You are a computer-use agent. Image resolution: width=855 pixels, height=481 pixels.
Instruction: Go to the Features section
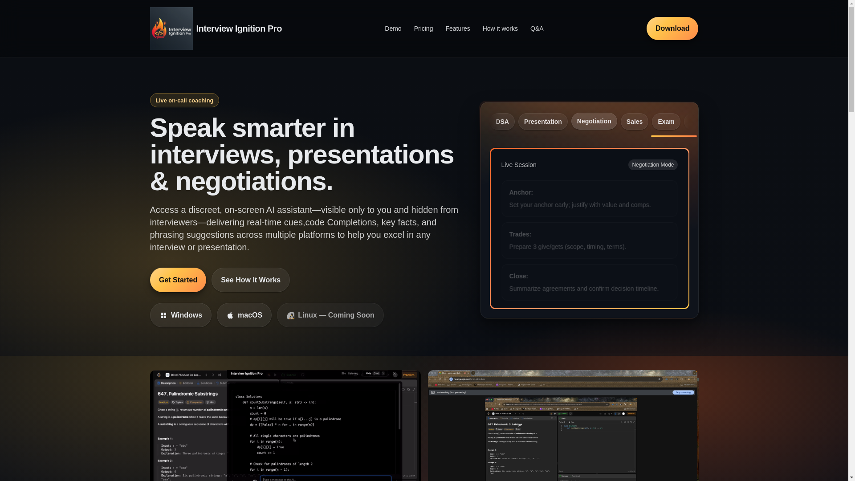click(x=457, y=29)
